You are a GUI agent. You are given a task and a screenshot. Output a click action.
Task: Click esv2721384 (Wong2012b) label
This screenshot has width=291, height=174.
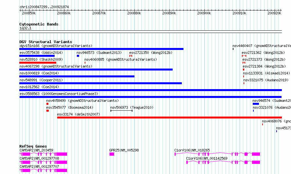click(264, 66)
